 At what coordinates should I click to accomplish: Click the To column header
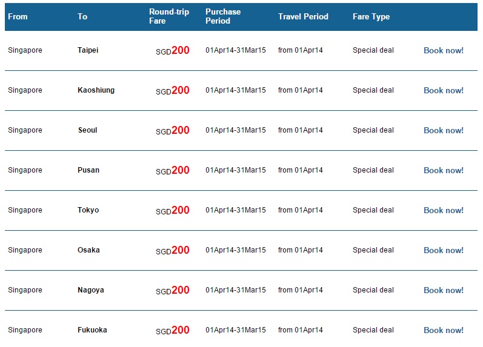click(82, 16)
